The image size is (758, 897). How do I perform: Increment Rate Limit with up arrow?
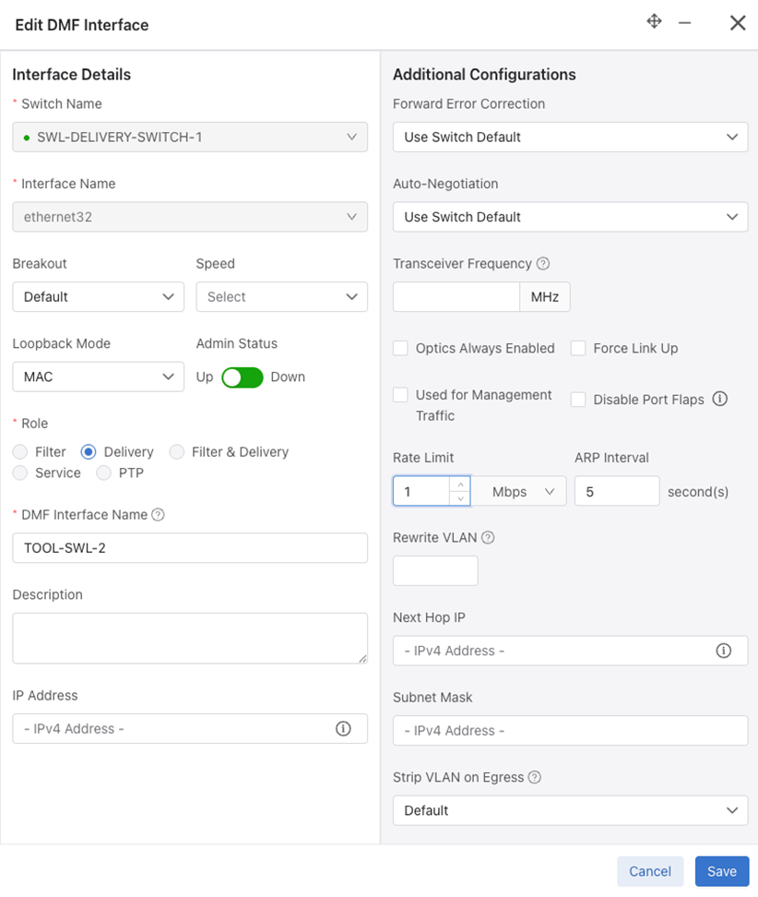point(460,484)
